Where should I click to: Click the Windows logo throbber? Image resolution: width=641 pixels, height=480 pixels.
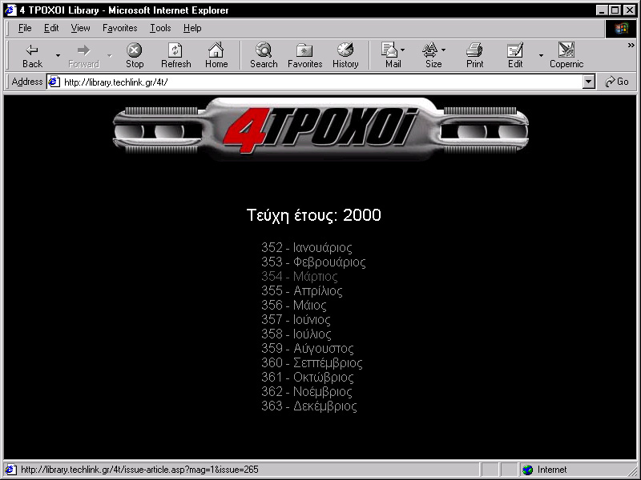[x=620, y=28]
